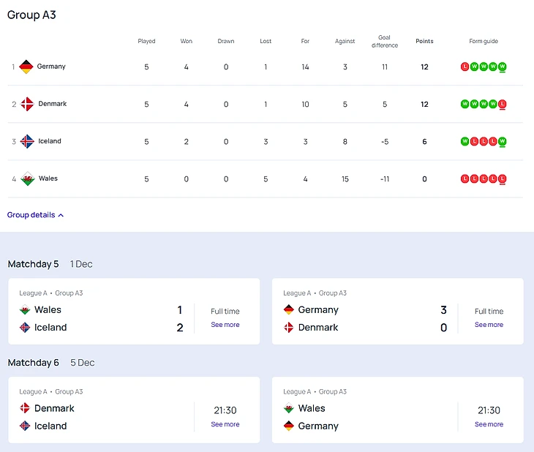Open See more for Germany vs Denmark result
Screen dimensions: 534x452
[489, 325]
